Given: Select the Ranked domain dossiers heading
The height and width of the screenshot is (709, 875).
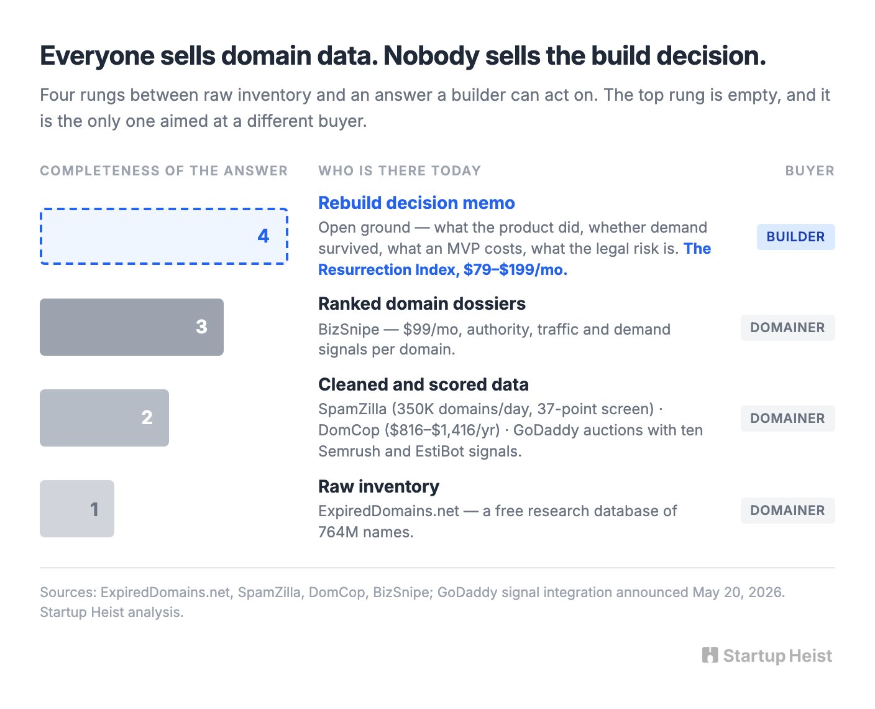Looking at the screenshot, I should pos(422,304).
